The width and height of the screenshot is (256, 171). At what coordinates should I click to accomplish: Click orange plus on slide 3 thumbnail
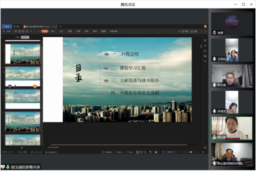coord(35,86)
